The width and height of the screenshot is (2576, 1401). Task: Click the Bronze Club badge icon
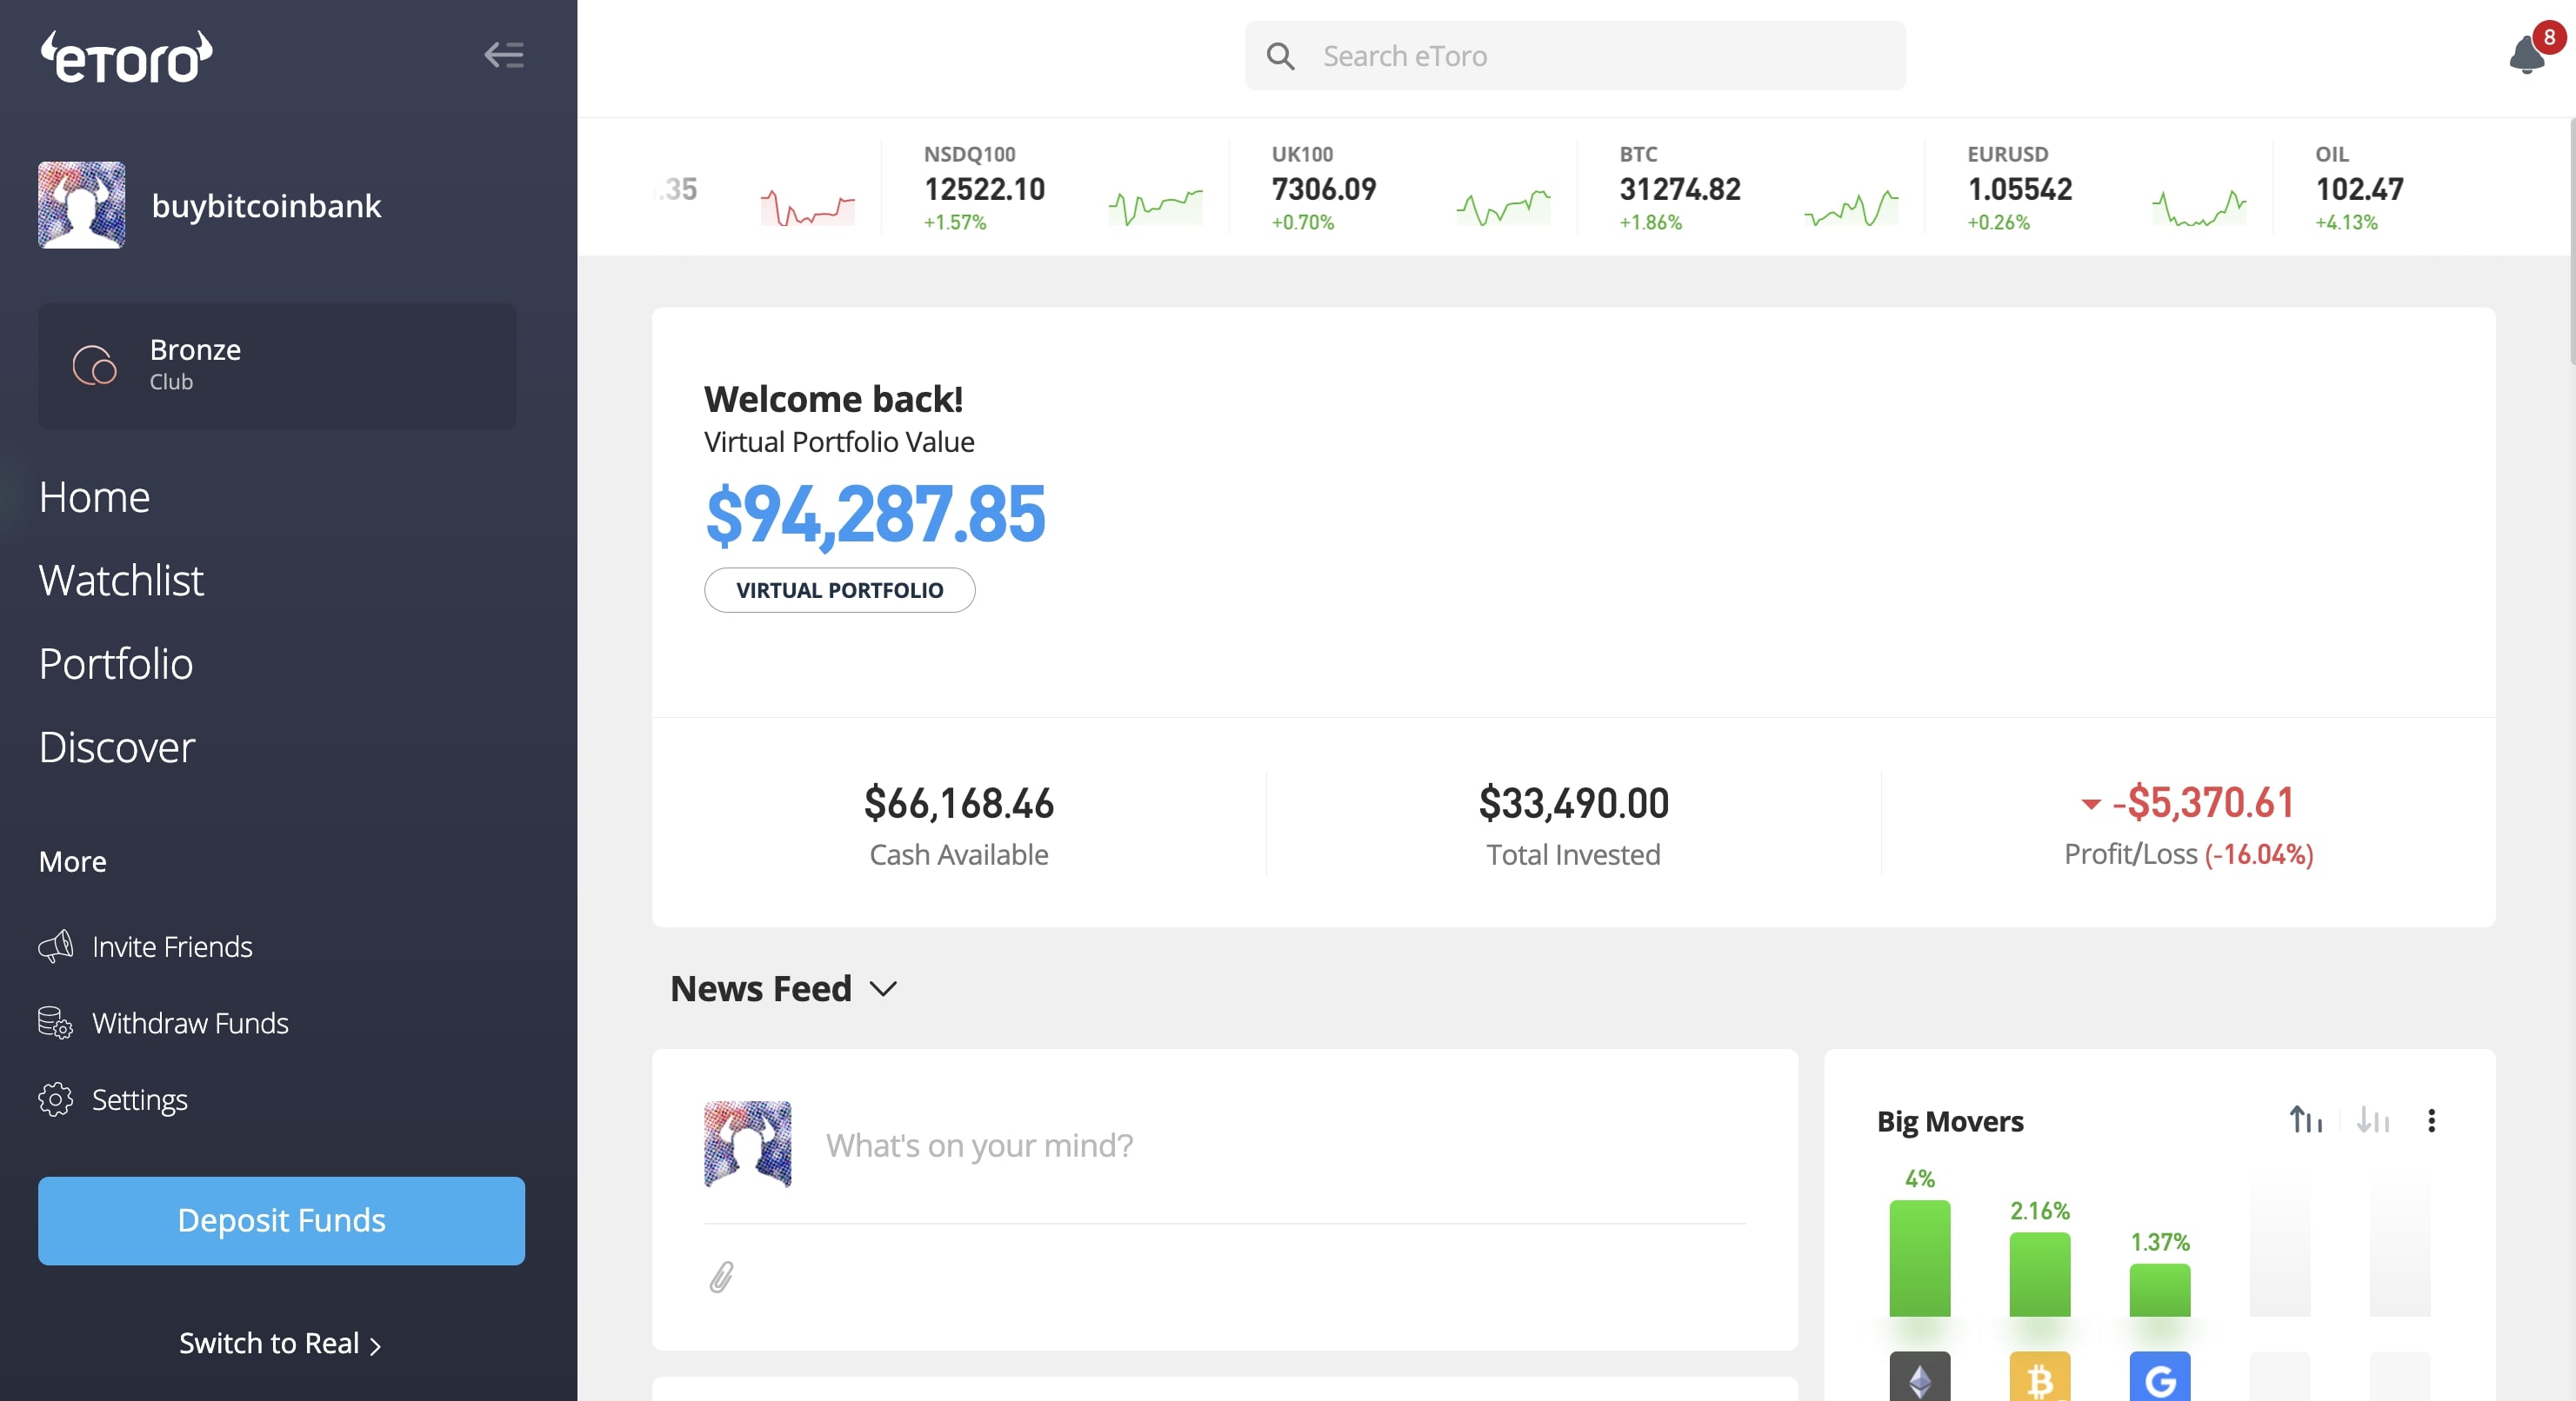[95, 365]
